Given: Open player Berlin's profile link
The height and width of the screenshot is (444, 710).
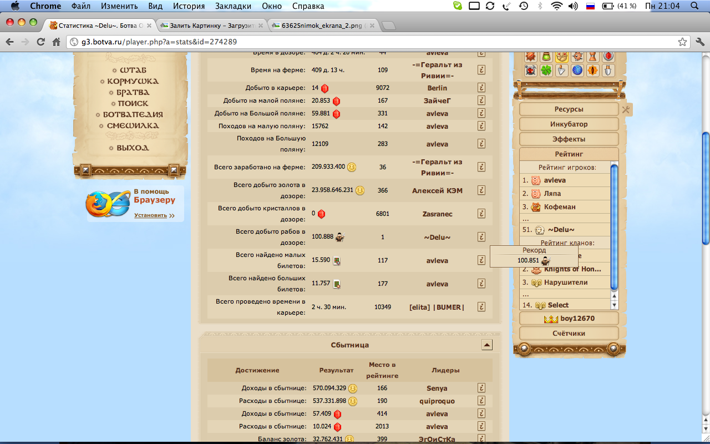Looking at the screenshot, I should (437, 88).
